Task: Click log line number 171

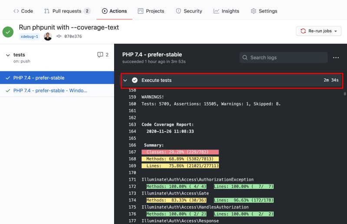Action: point(132,179)
